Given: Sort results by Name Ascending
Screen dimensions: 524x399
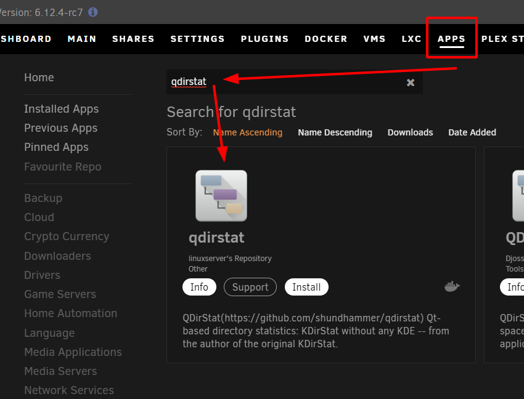Looking at the screenshot, I should click(x=248, y=132).
